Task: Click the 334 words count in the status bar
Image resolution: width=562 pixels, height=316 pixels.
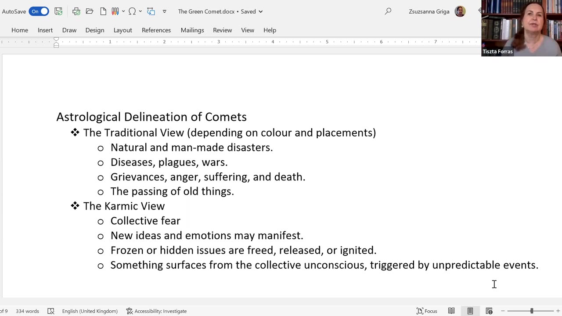Action: tap(27, 311)
